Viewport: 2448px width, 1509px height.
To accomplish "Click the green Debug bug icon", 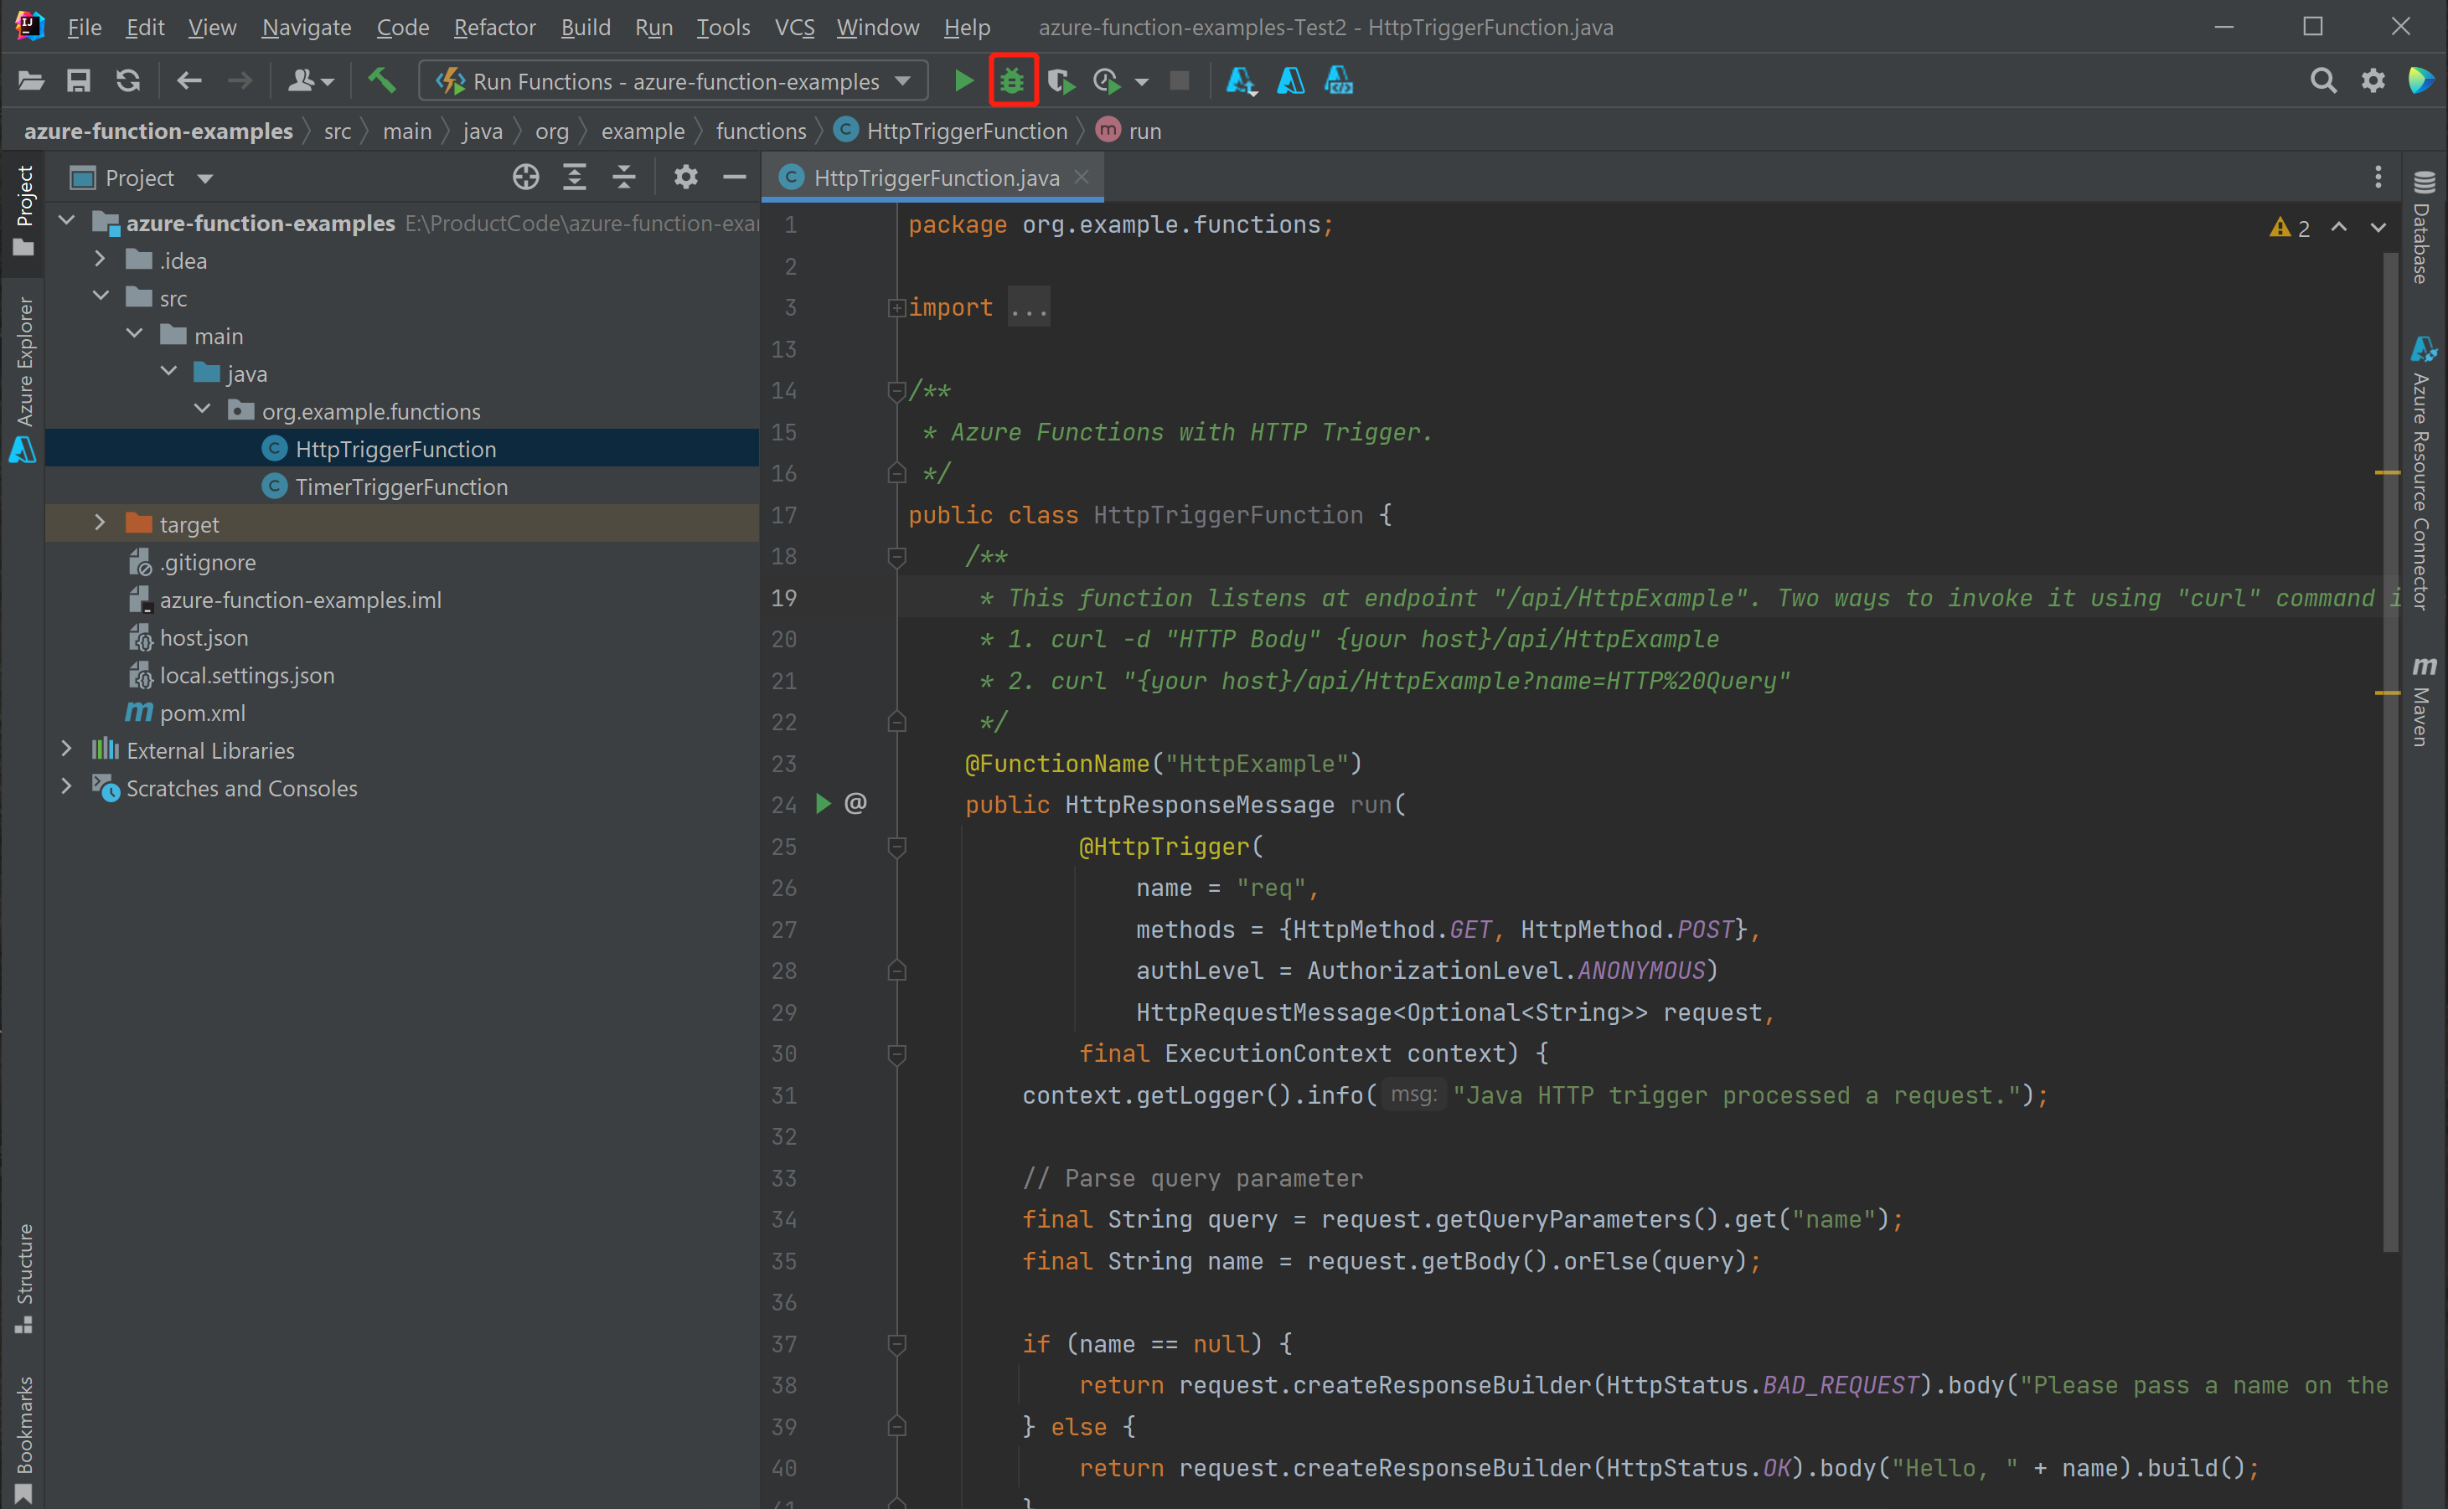I will [1012, 81].
